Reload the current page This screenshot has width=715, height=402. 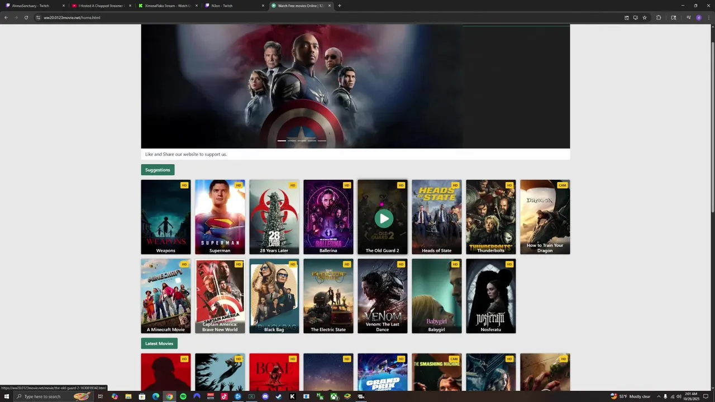click(x=26, y=17)
